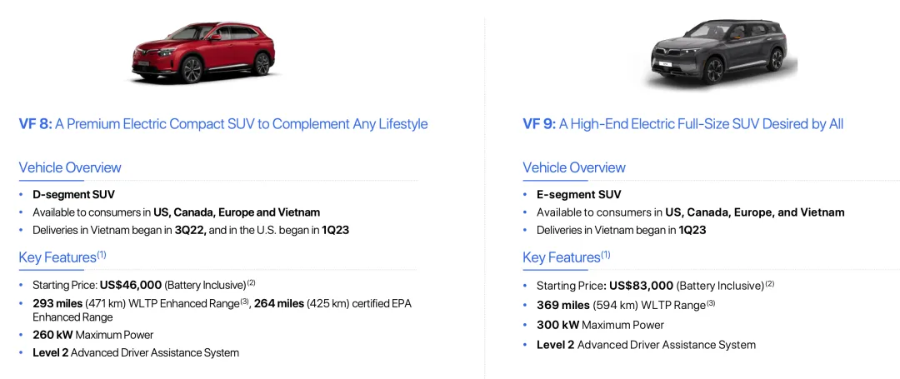The height and width of the screenshot is (379, 900).
Task: Select the US$46,000 starting price text
Action: pyautogui.click(x=131, y=284)
